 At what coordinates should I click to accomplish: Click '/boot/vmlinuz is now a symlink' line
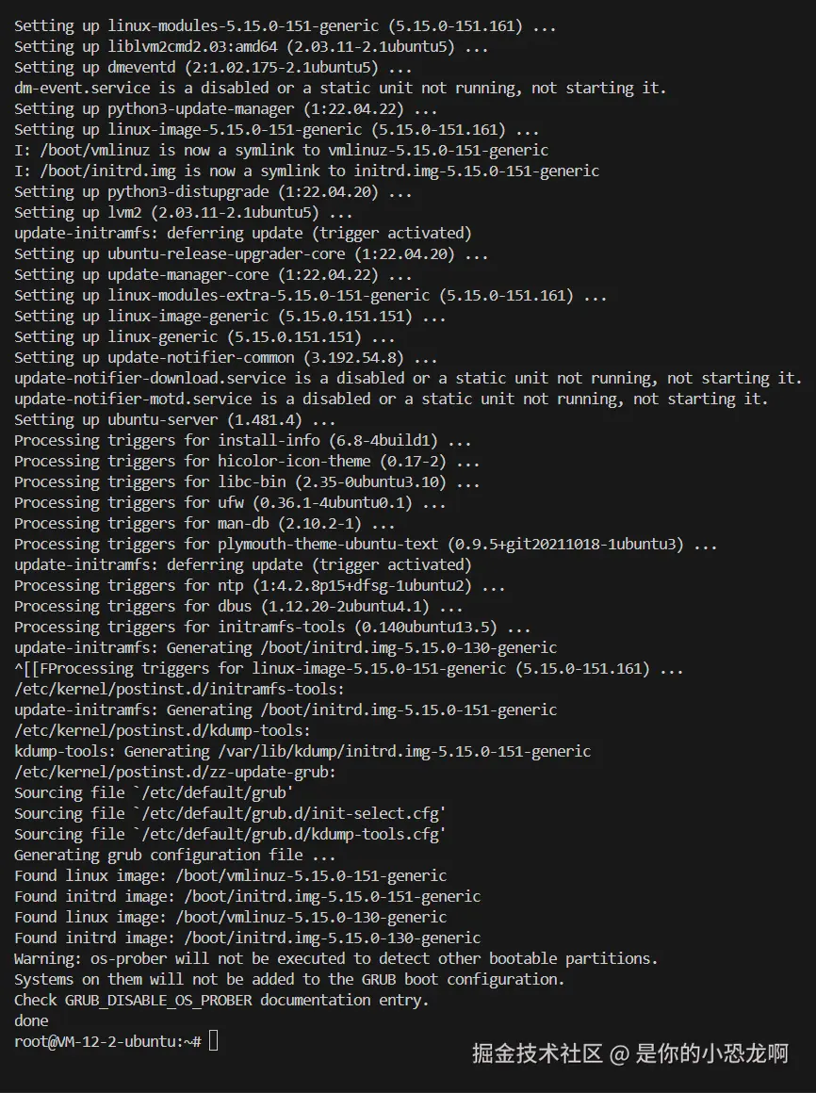click(281, 150)
